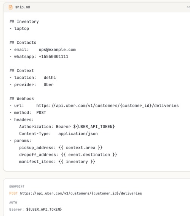Select the webhook url in ship.md
The image size is (190, 216).
[107, 106]
